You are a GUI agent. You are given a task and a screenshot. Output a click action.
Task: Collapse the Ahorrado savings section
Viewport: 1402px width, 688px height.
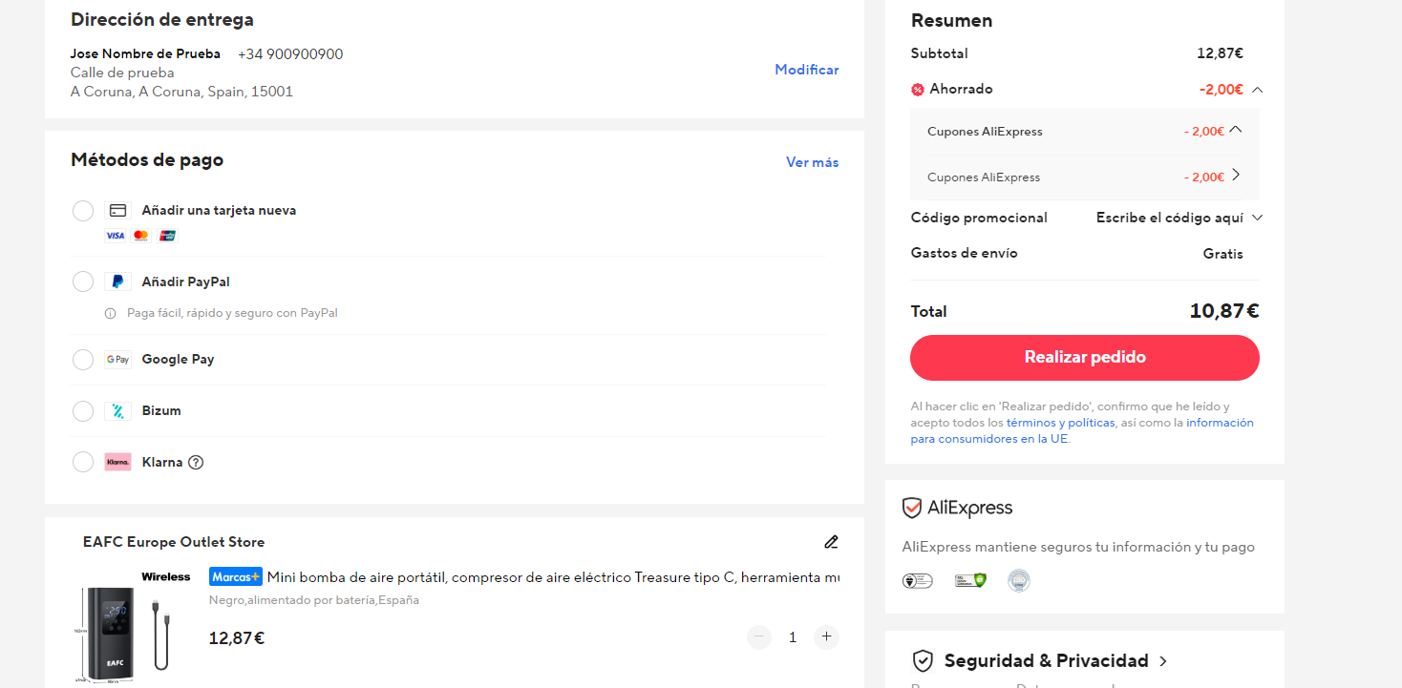tap(1257, 90)
